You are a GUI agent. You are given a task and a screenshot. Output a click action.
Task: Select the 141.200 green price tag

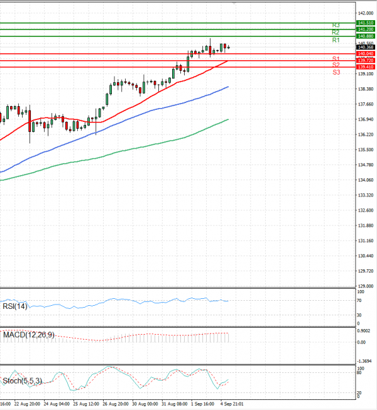click(366, 30)
